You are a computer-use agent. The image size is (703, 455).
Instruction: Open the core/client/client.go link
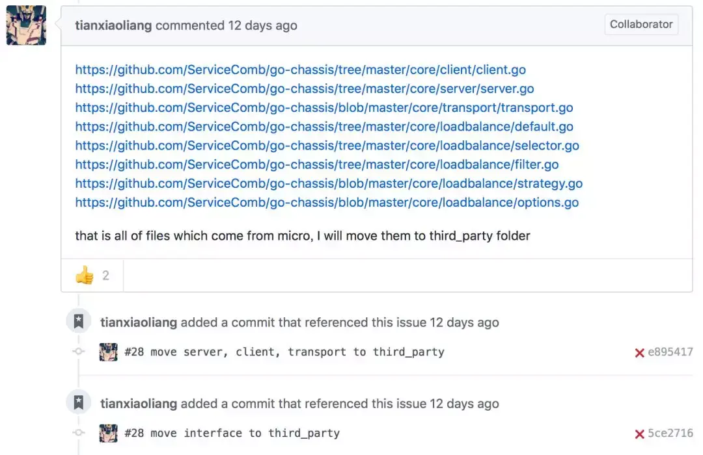pos(300,70)
